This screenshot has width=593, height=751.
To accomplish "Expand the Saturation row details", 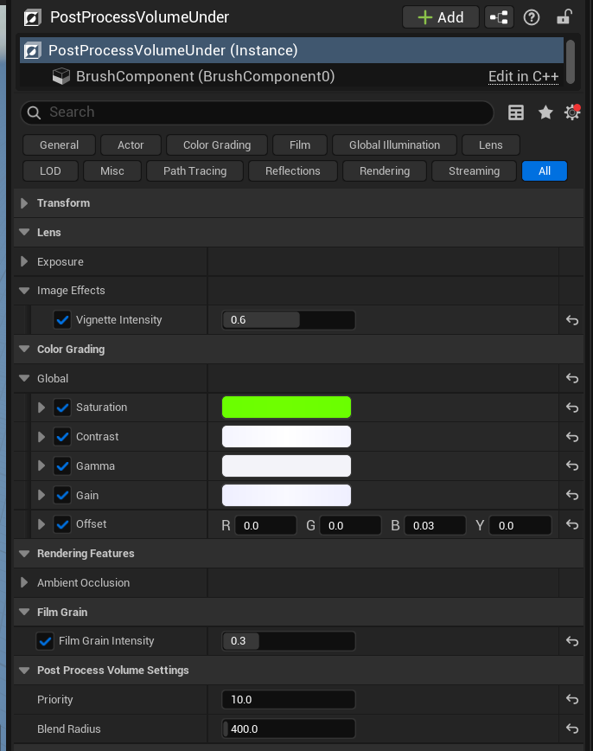I will point(41,408).
